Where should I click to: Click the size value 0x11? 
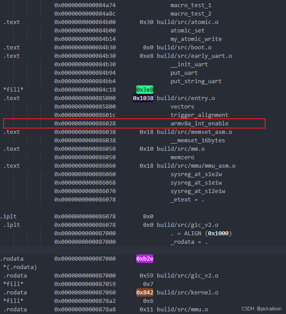(147, 310)
